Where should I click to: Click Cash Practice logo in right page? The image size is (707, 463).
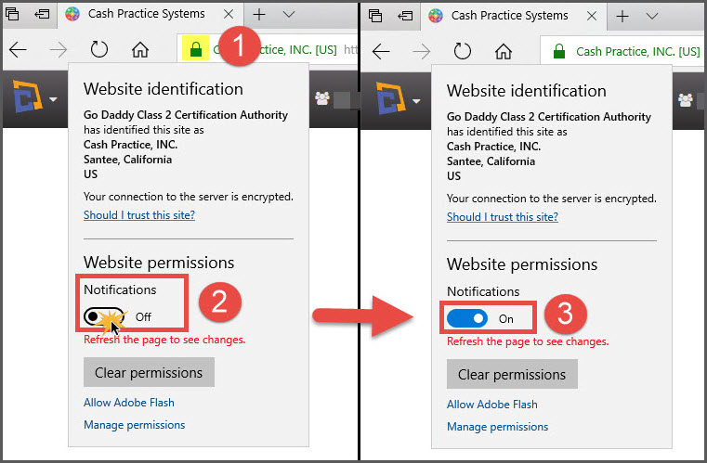tap(390, 97)
